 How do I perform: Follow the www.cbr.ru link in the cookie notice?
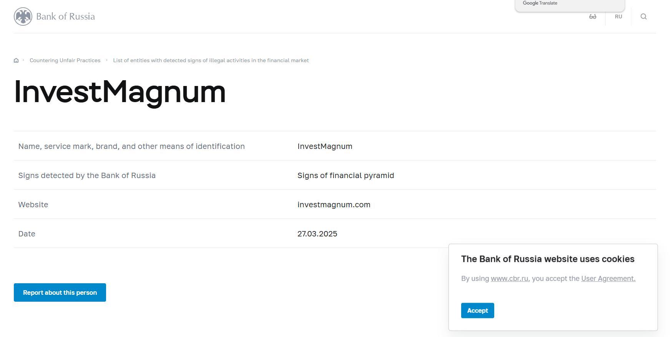click(x=509, y=279)
